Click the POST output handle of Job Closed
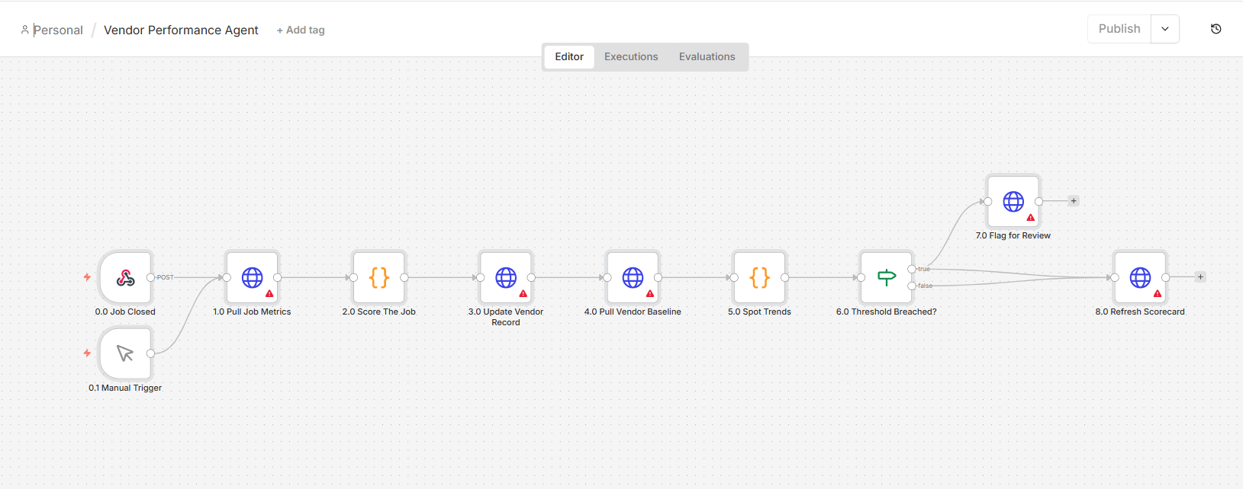Image resolution: width=1243 pixels, height=489 pixels. pos(151,277)
